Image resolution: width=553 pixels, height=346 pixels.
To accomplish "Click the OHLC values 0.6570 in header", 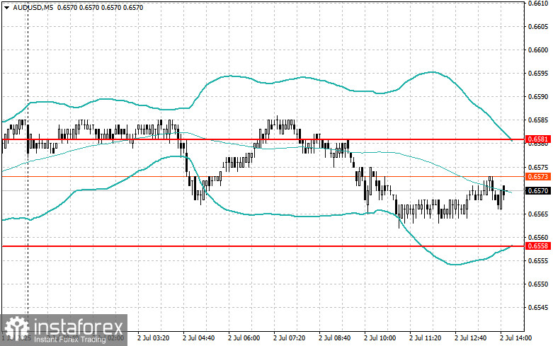I will (100, 7).
